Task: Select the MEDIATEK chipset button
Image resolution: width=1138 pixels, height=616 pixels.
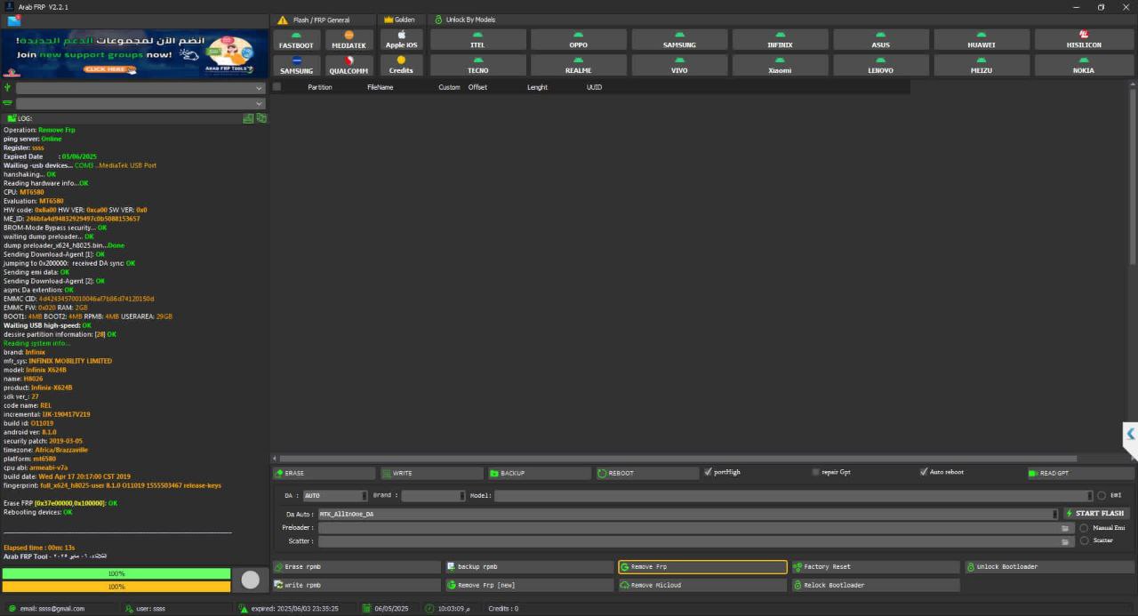Action: [349, 40]
